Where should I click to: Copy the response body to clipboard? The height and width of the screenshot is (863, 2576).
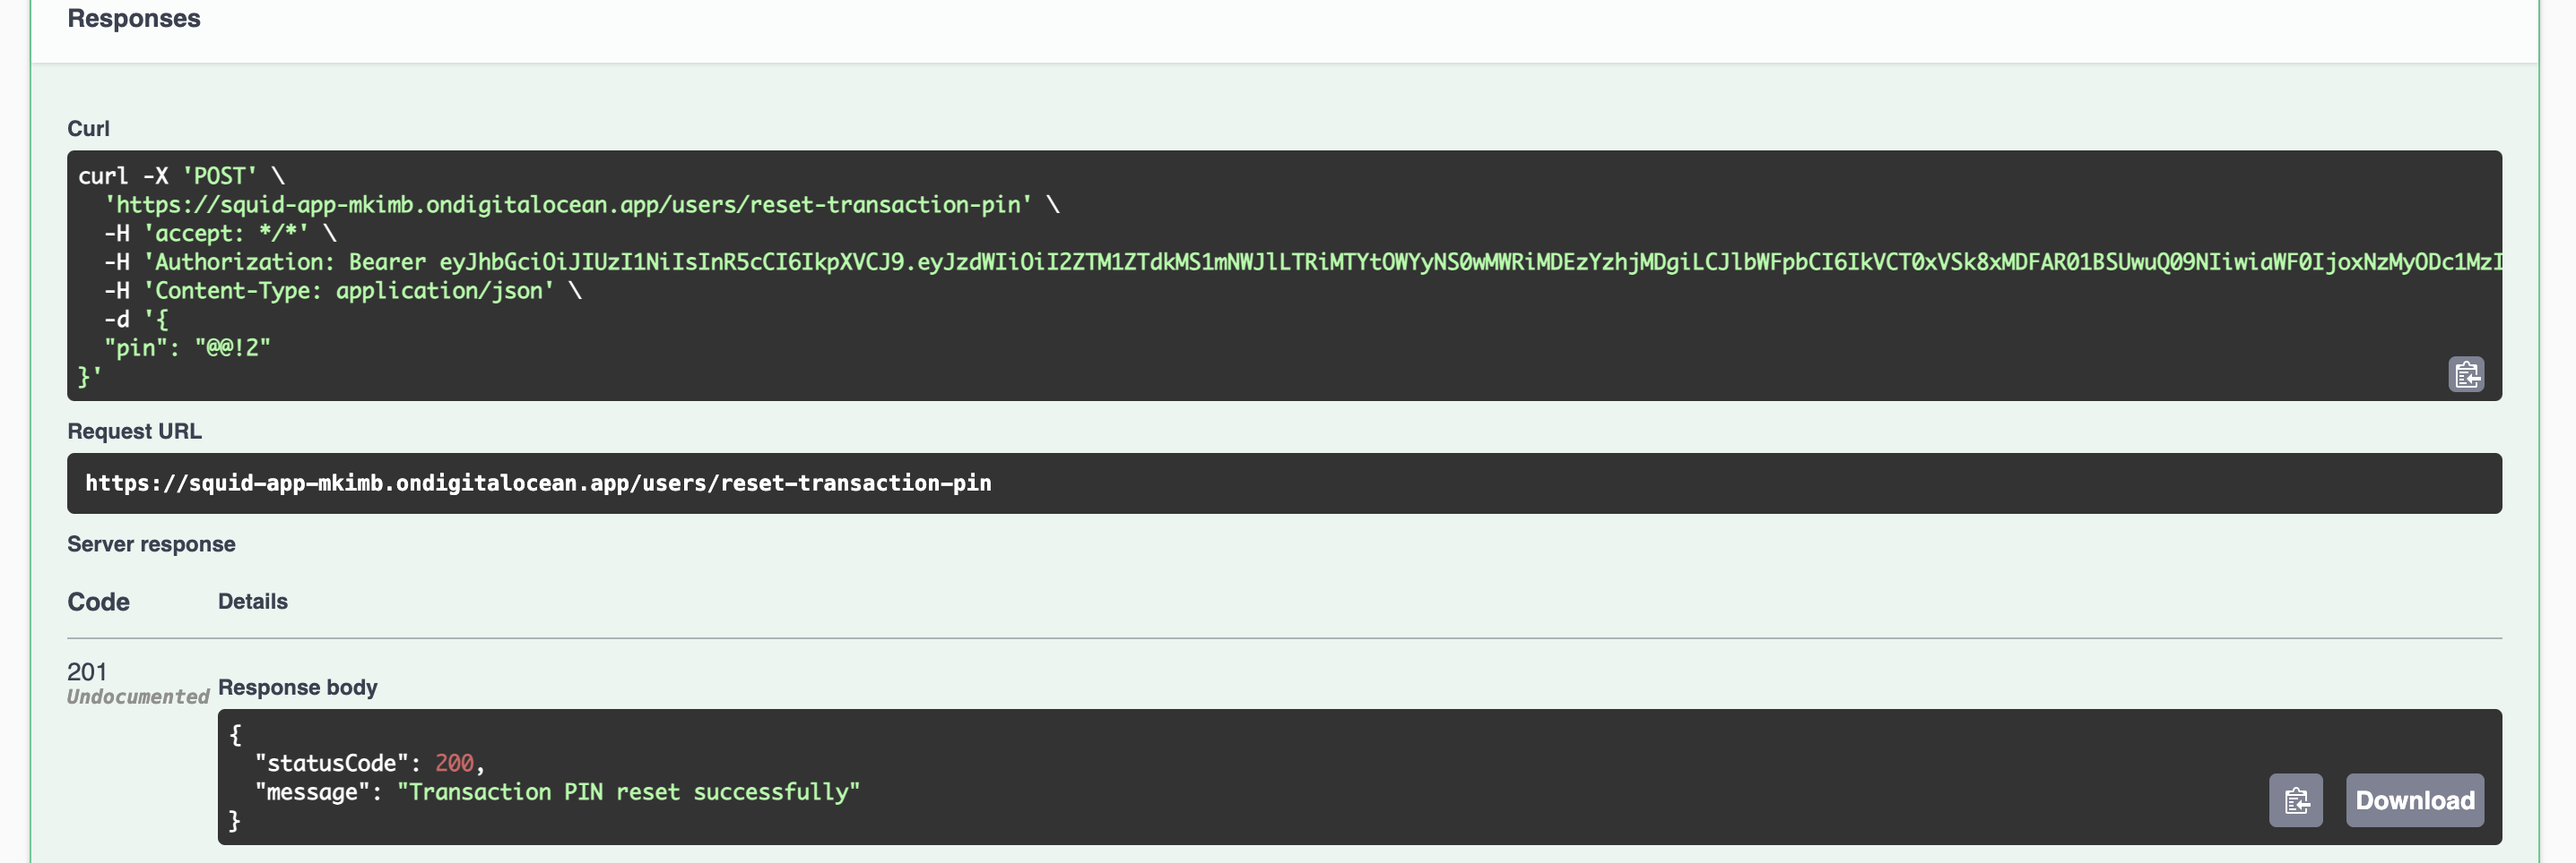coord(2295,800)
